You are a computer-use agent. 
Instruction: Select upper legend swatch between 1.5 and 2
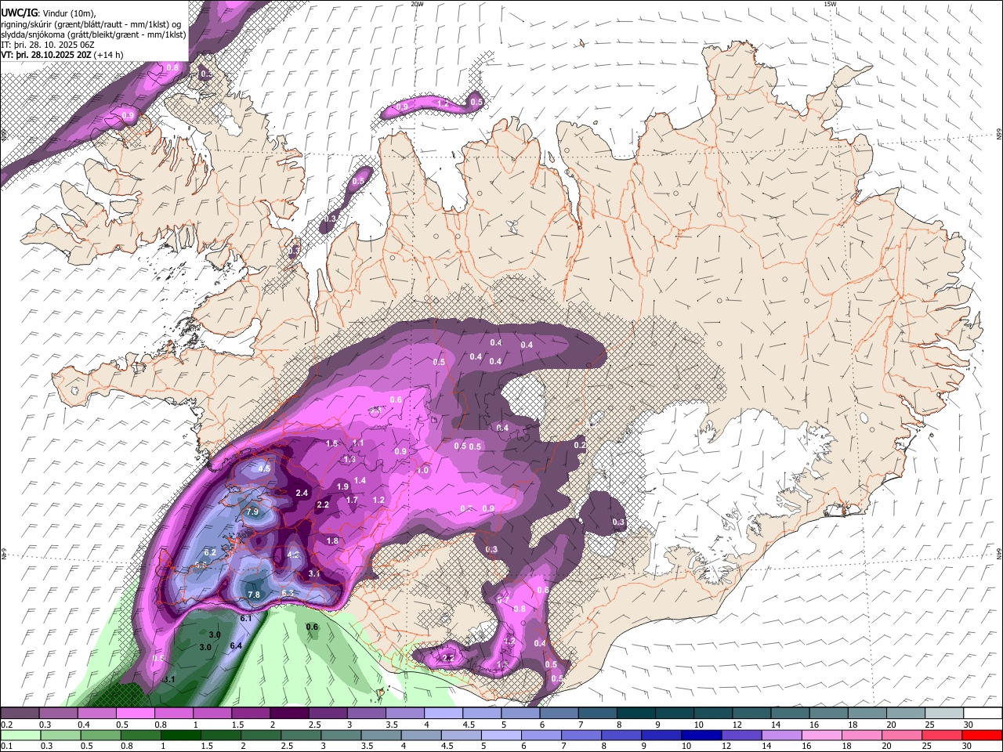[x=251, y=713]
